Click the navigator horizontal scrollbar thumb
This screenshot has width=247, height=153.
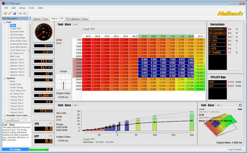pyautogui.click(x=12, y=120)
